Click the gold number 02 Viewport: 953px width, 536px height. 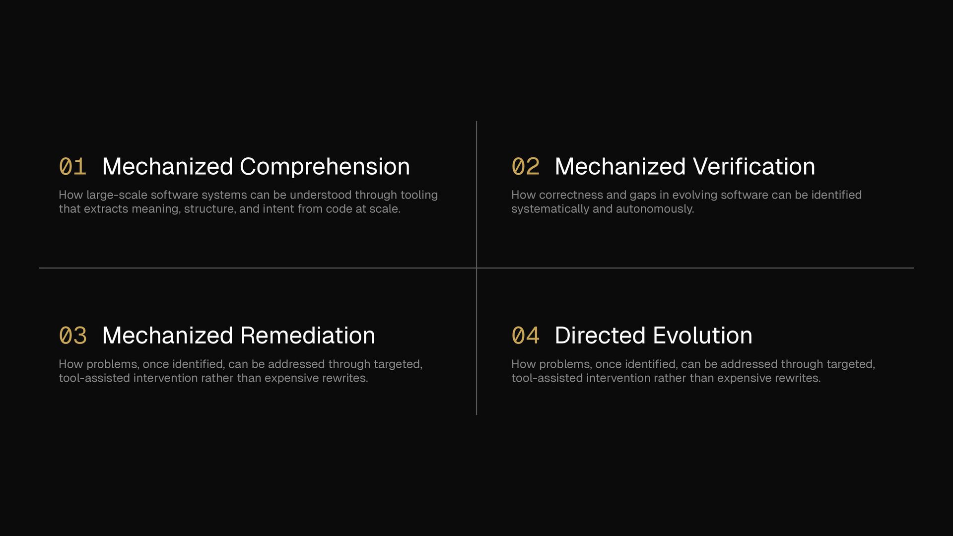(x=525, y=167)
